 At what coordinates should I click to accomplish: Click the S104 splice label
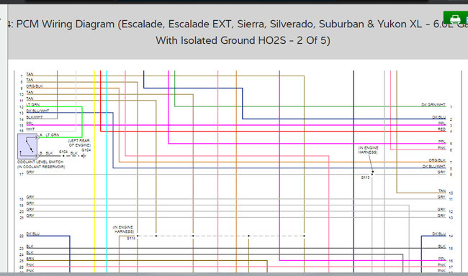[x=63, y=152]
